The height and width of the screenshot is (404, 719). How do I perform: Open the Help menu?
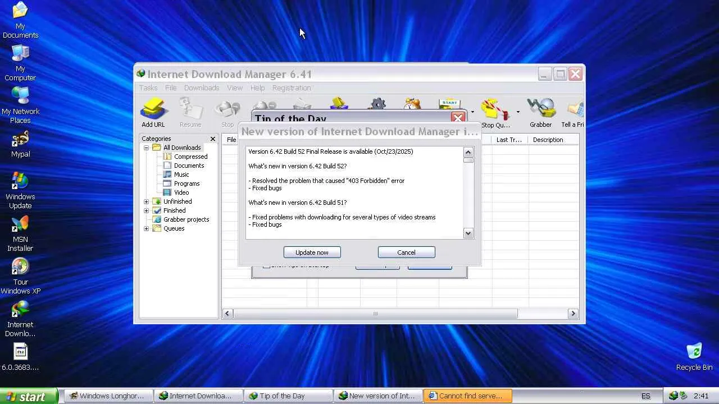click(x=257, y=88)
